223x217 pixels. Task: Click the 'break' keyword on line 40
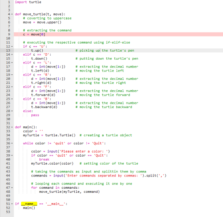click(x=44, y=159)
